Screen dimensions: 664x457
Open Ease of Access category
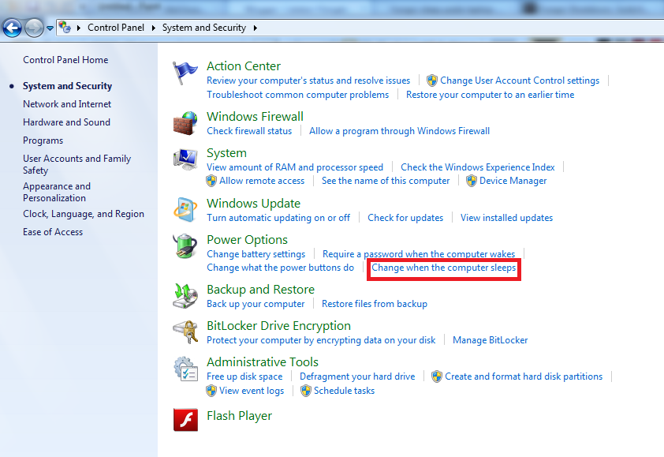[x=53, y=232]
